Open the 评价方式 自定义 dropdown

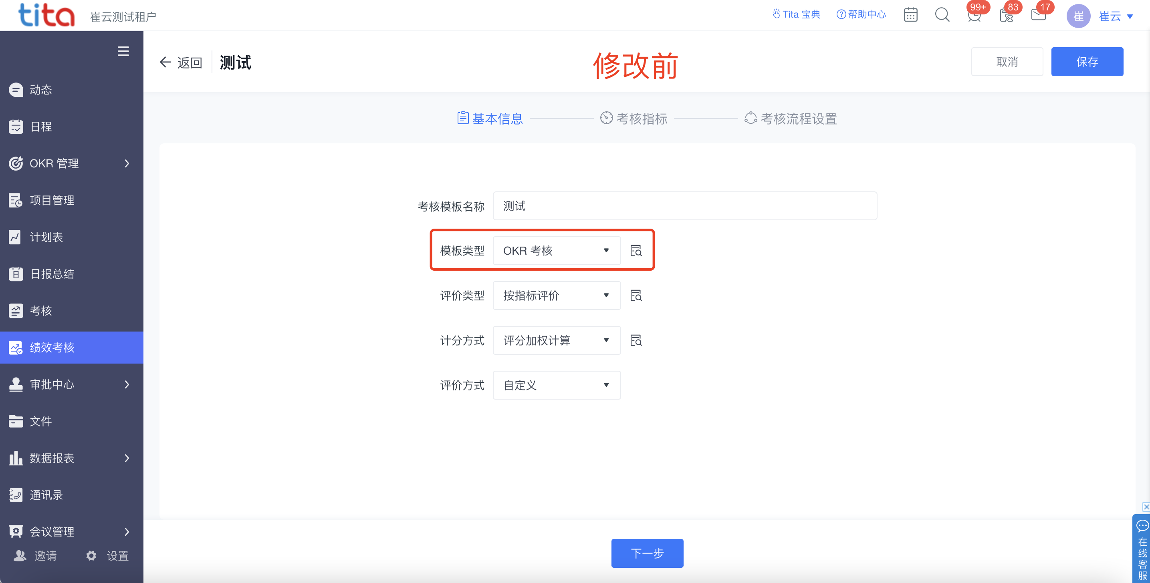[557, 385]
